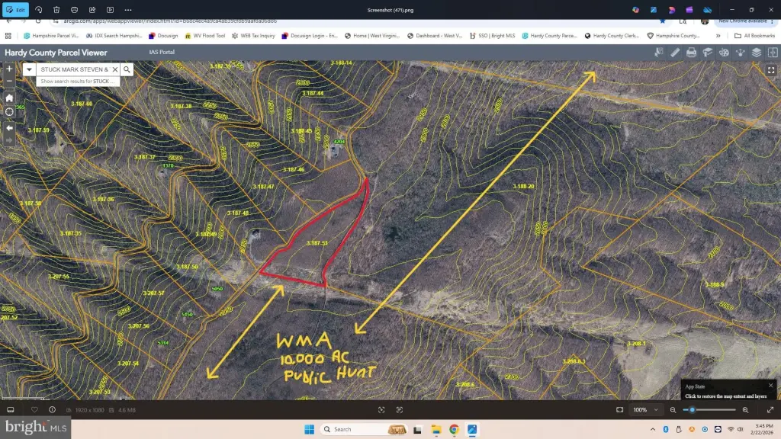The width and height of the screenshot is (781, 439).
Task: Toggle the favorite heart icon
Action: pos(34,409)
